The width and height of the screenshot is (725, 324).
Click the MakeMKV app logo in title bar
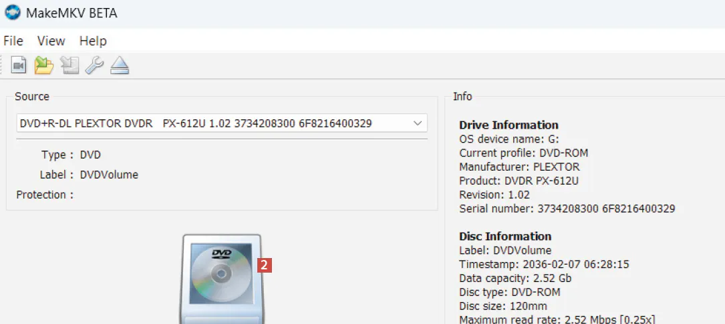click(x=13, y=13)
